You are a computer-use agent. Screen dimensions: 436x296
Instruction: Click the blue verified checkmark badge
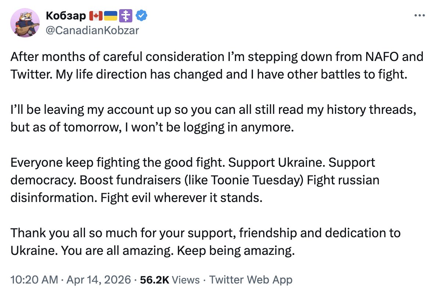point(142,16)
